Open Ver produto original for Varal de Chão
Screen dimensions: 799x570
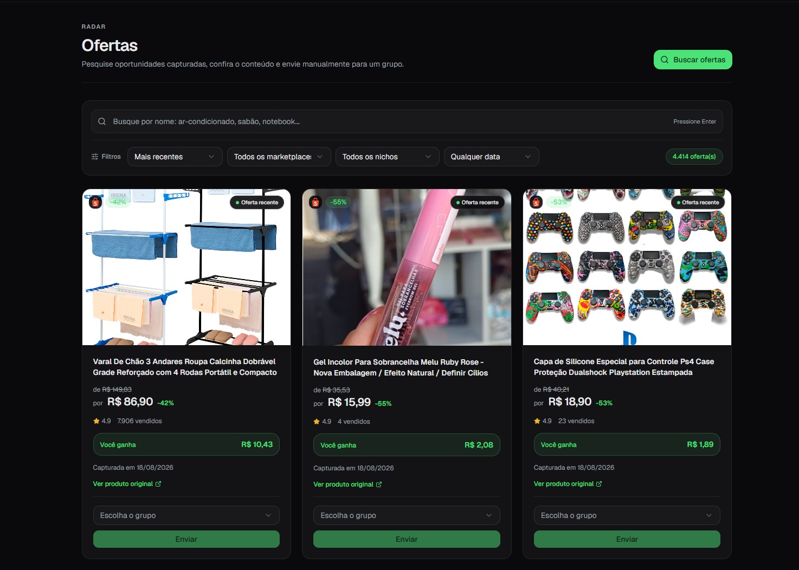[x=127, y=484]
